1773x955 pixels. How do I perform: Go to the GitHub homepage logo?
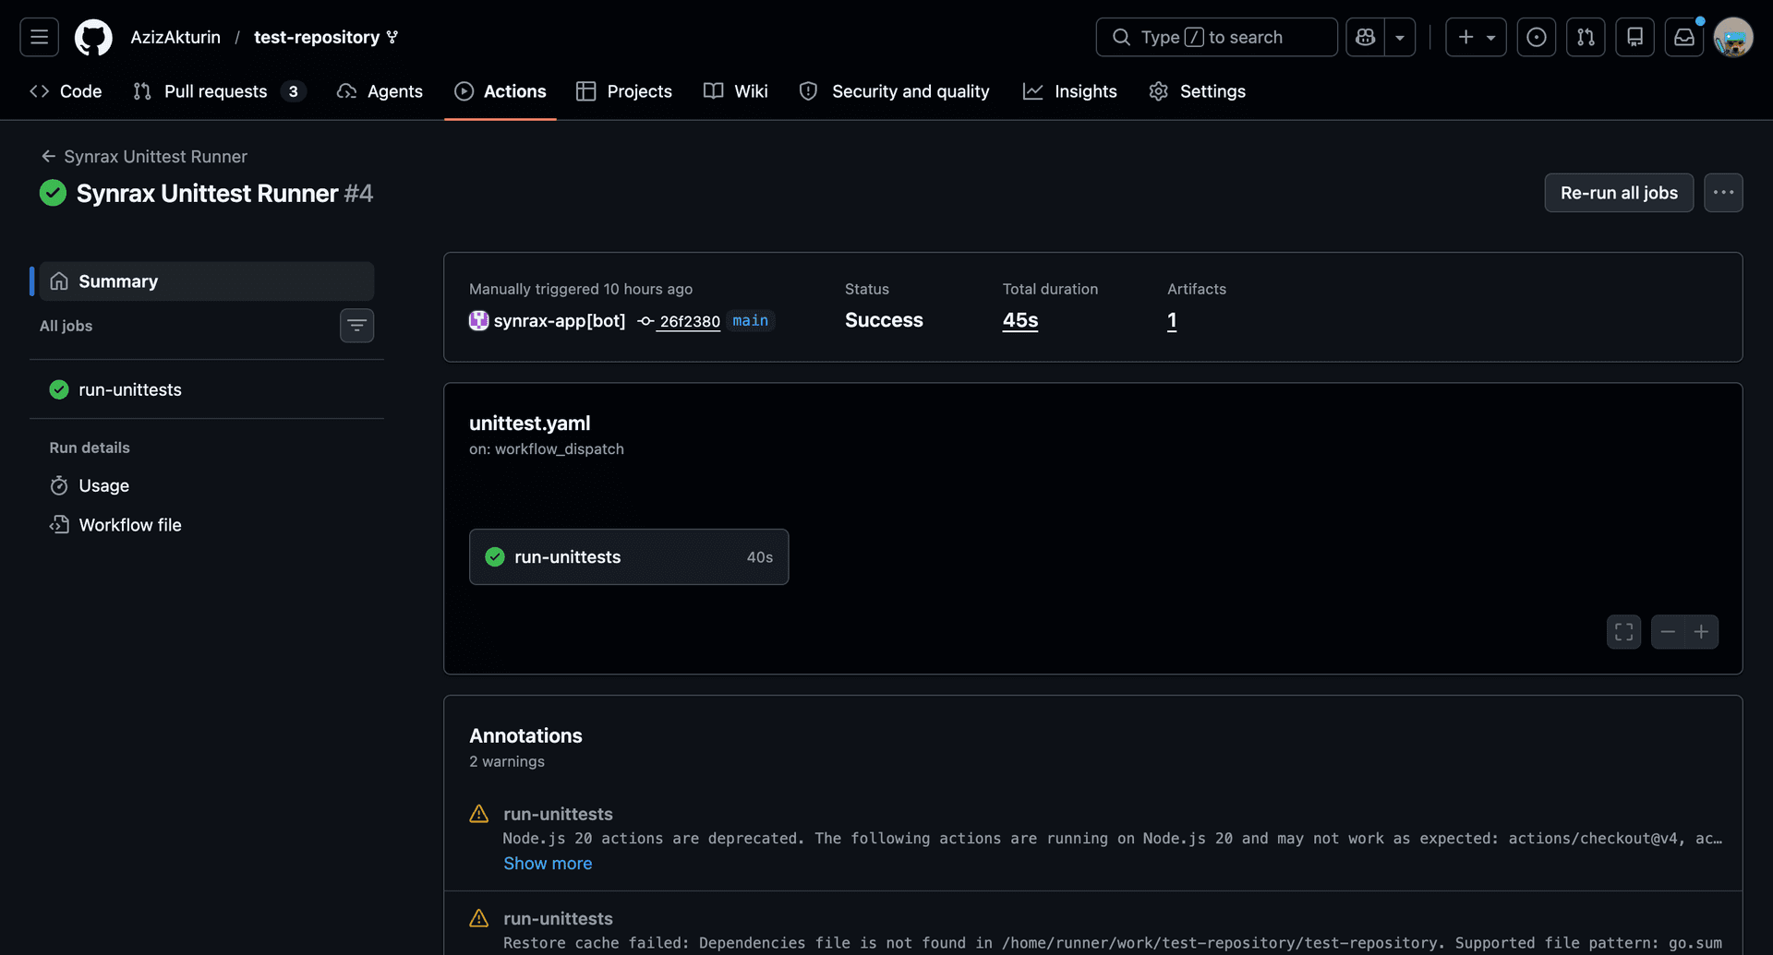click(93, 37)
